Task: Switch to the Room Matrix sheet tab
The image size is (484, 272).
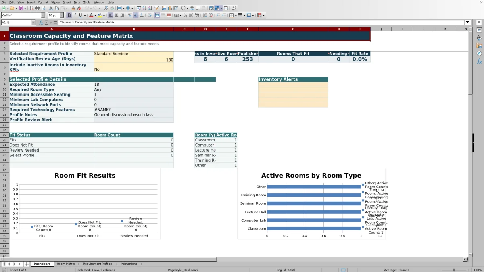Action: [x=66, y=264]
